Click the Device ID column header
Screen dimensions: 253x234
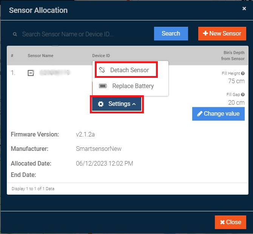pos(101,56)
